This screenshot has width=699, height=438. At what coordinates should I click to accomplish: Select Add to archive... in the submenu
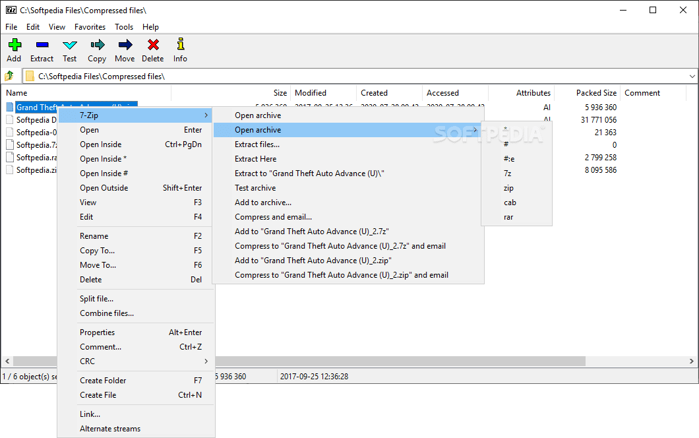click(348, 203)
